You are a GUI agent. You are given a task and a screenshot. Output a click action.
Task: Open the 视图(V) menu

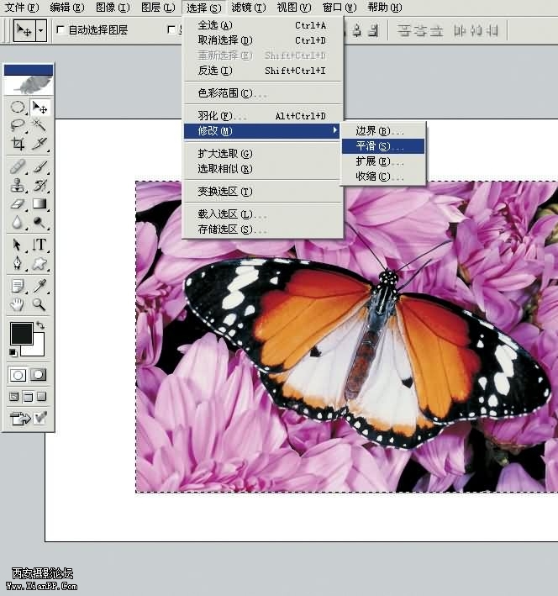point(294,8)
